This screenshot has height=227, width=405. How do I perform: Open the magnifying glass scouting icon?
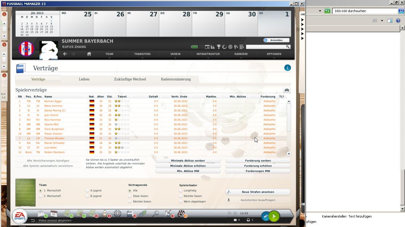(x=156, y=213)
